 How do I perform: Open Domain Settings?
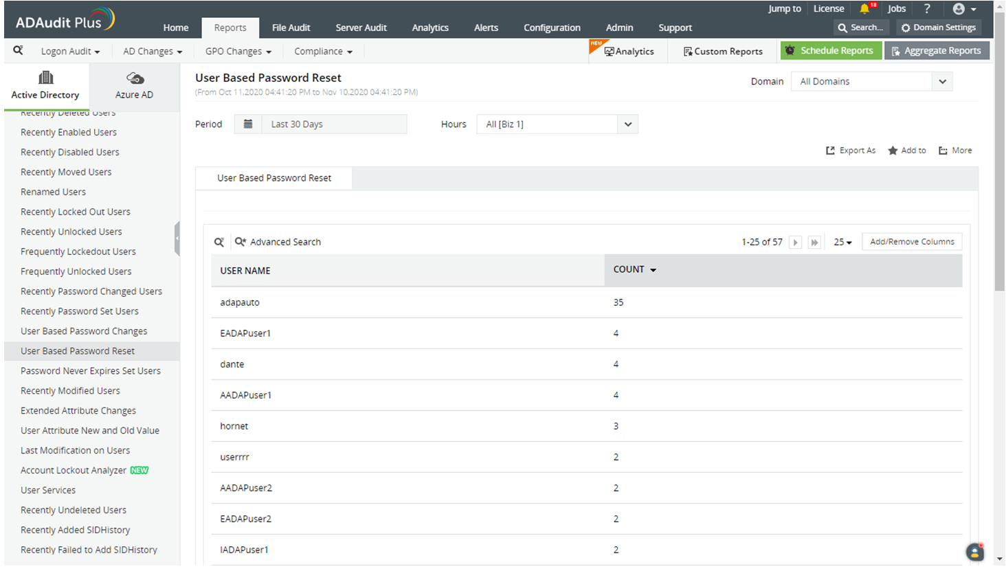938,27
